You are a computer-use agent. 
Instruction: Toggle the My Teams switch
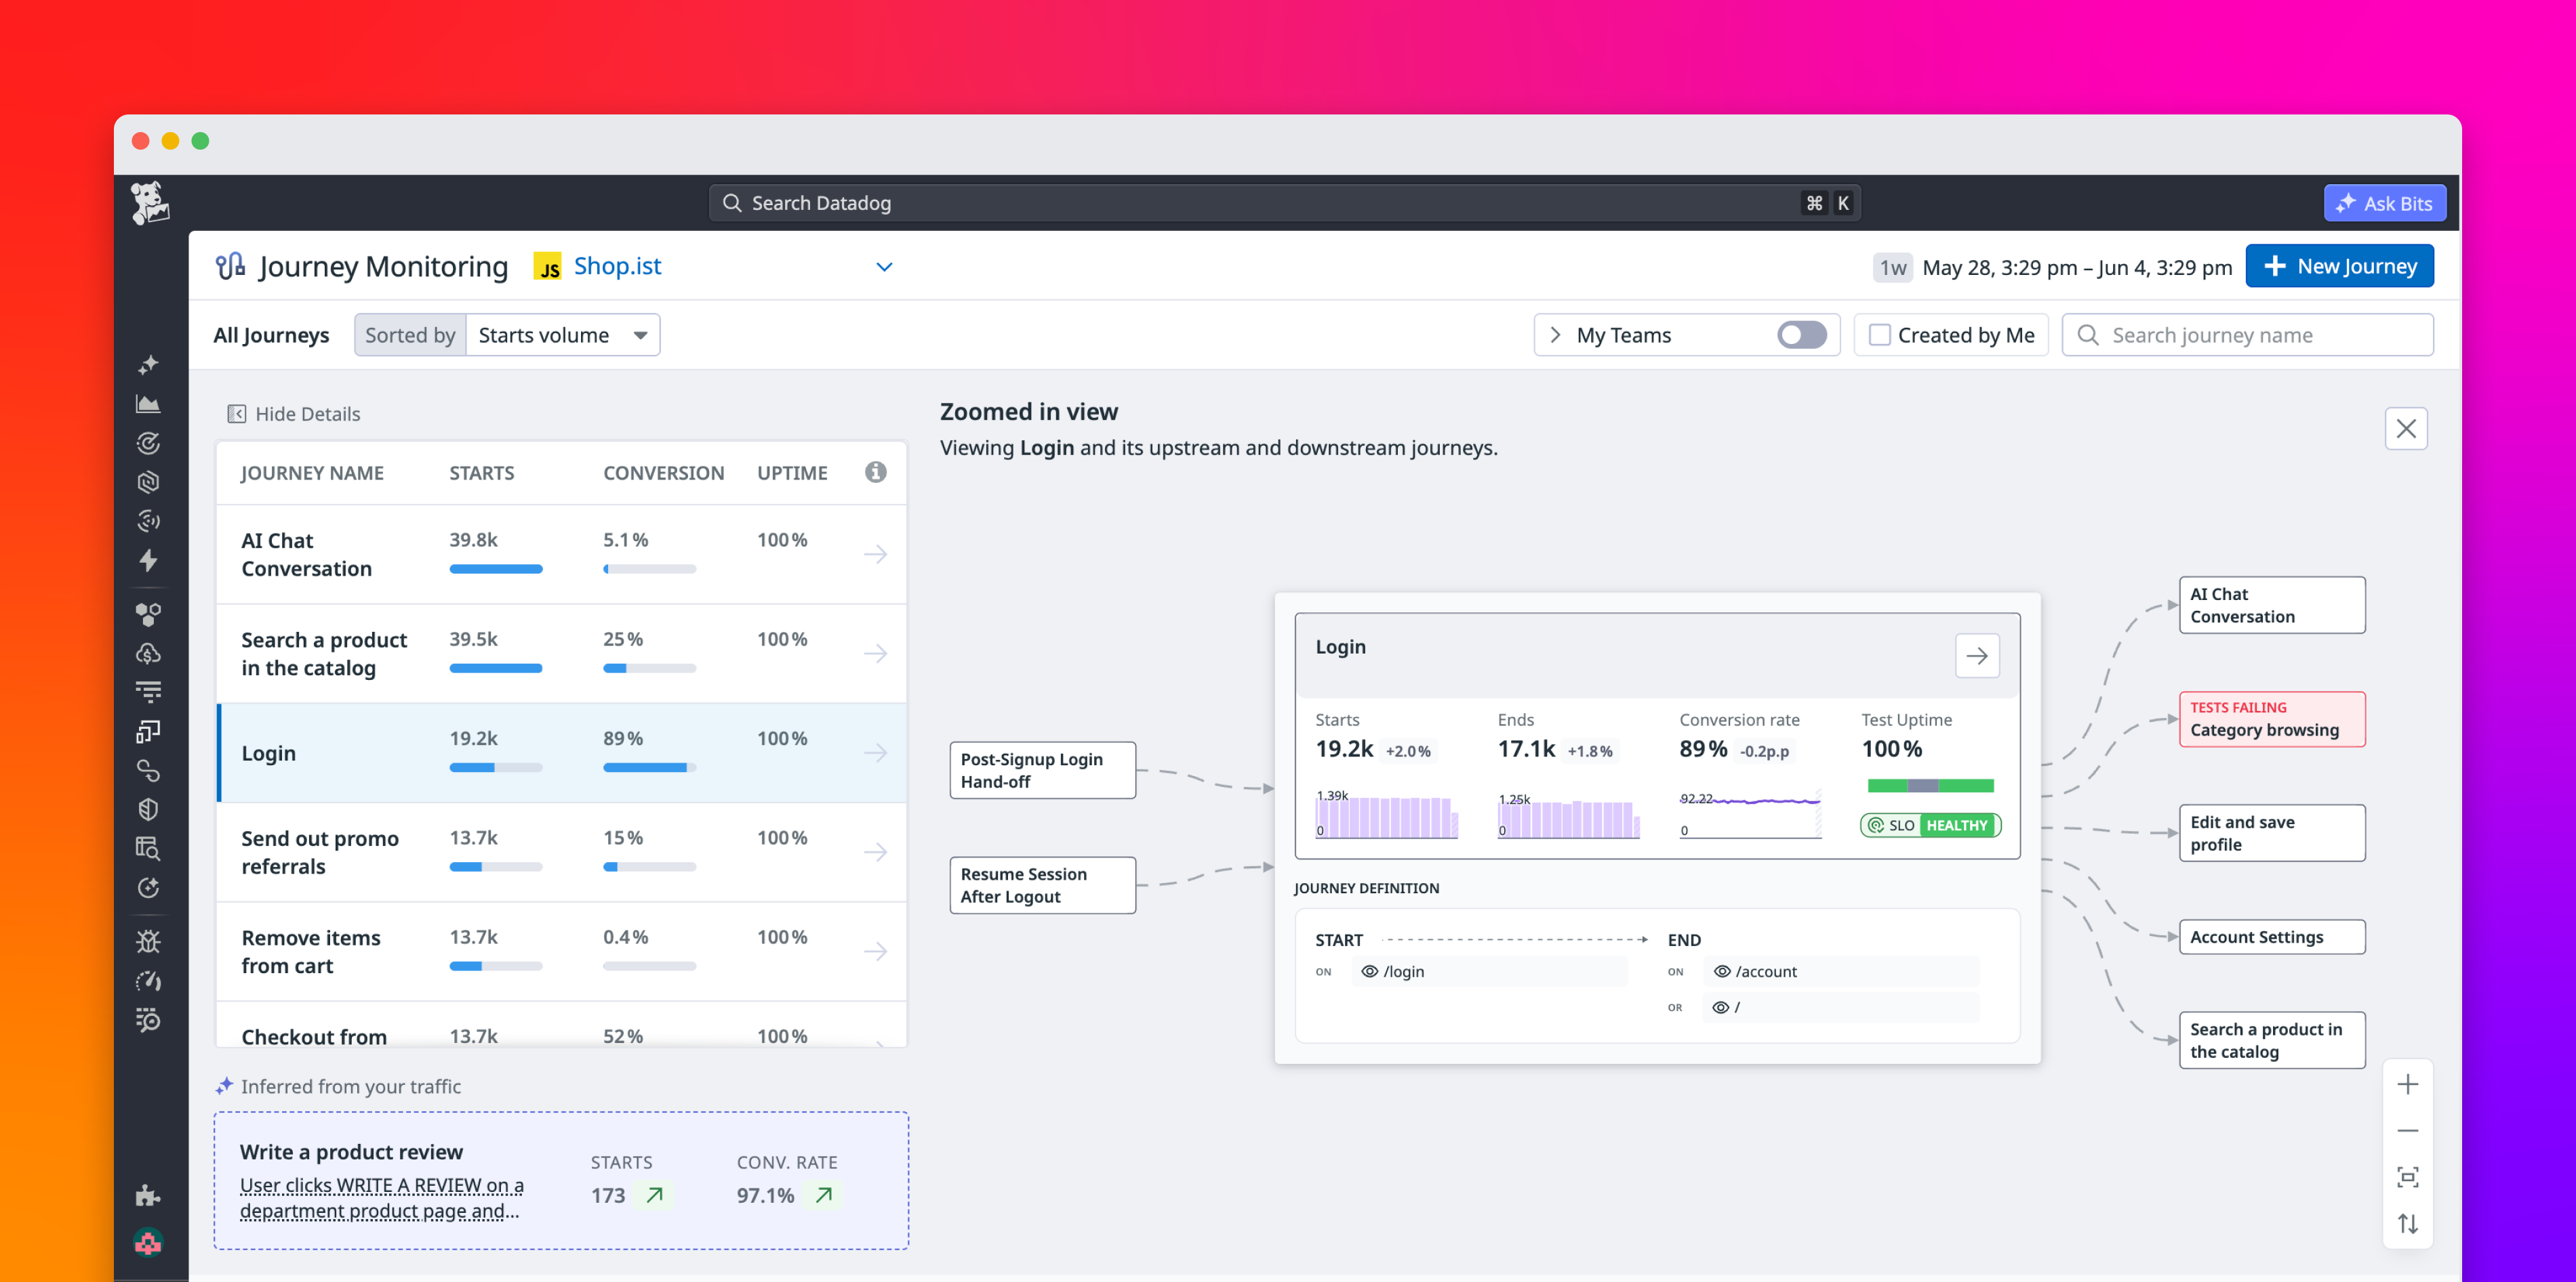click(x=1801, y=335)
